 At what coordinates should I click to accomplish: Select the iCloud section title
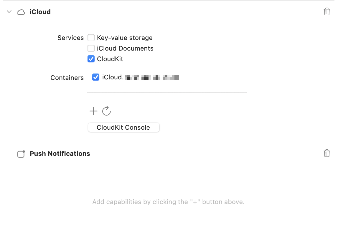pos(40,12)
